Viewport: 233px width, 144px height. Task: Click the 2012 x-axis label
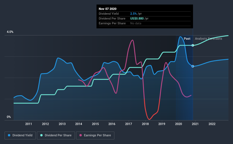point(45,124)
